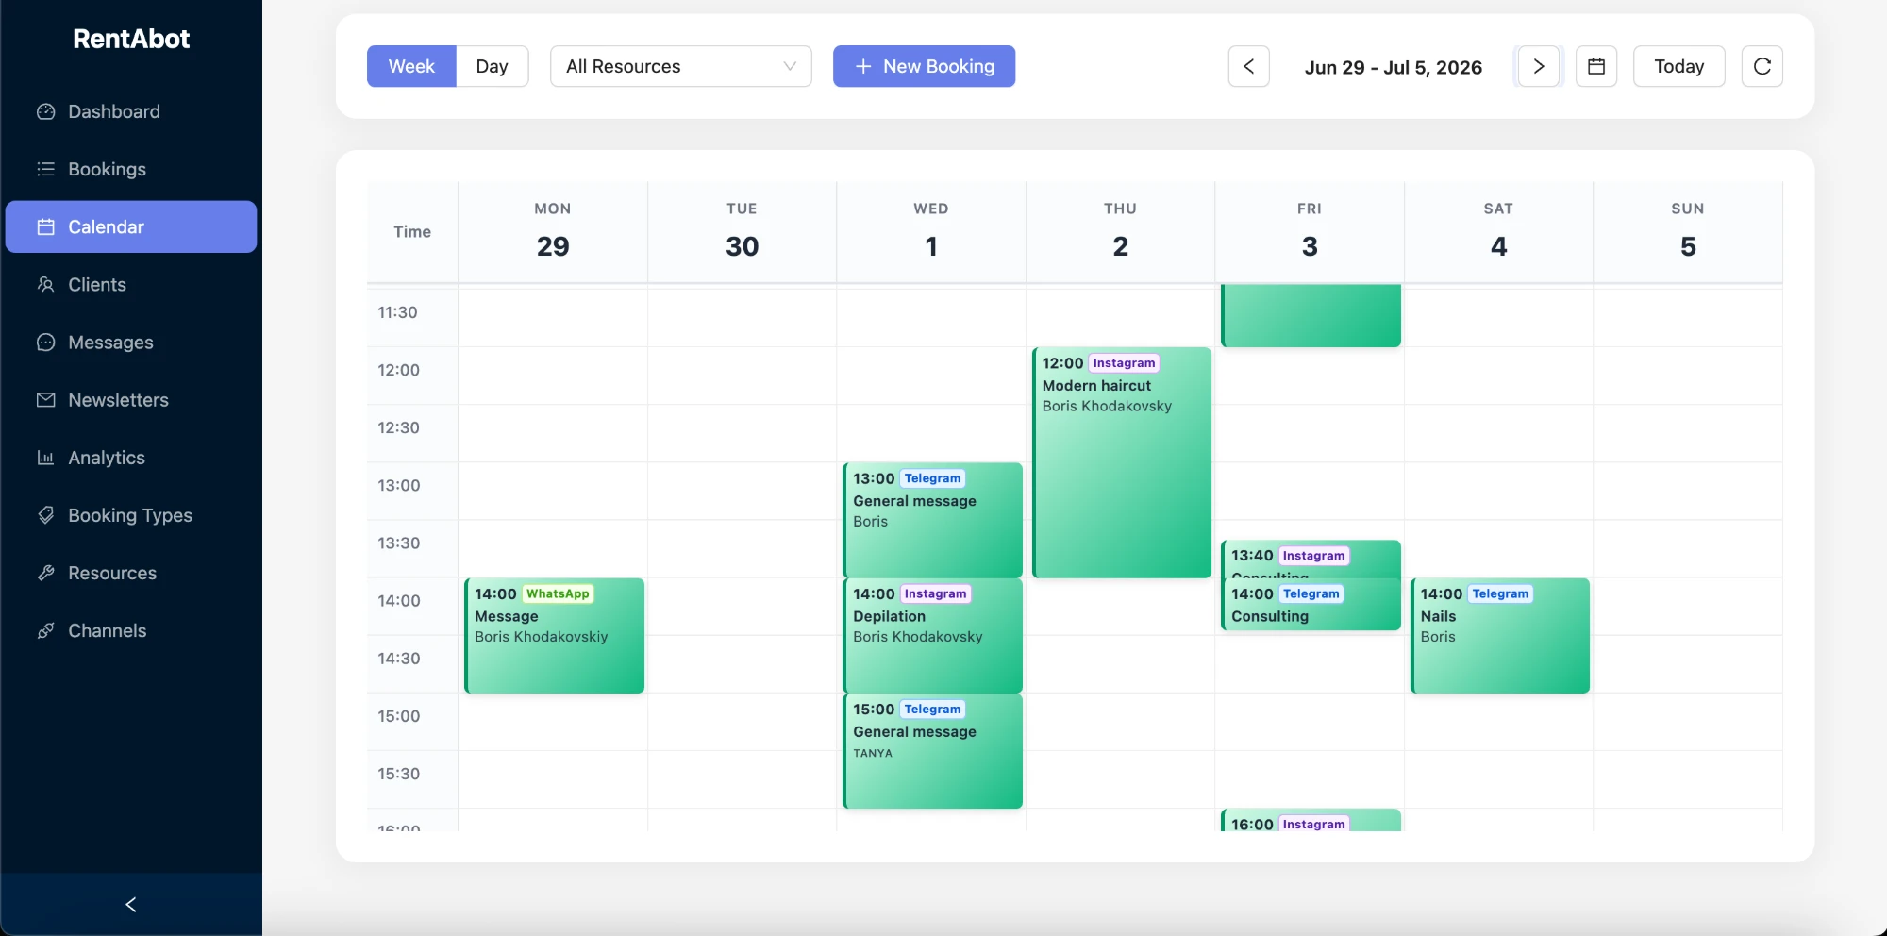Click the plus icon in New Booking
The width and height of the screenshot is (1887, 936).
(x=862, y=66)
